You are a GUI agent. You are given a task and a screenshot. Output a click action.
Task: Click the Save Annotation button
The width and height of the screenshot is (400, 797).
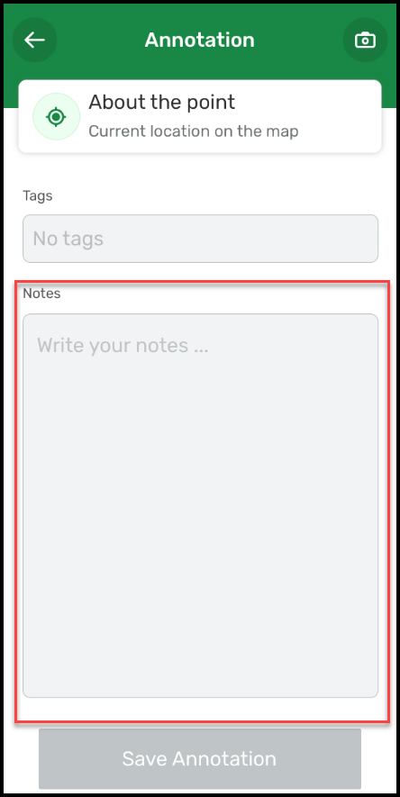pyautogui.click(x=200, y=758)
